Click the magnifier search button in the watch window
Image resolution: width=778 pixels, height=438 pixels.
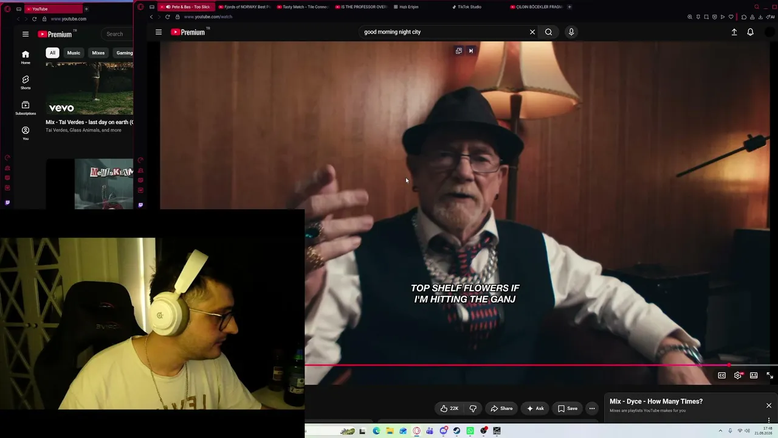pos(548,32)
